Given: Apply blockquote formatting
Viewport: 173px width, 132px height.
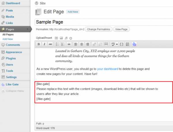Looking at the screenshot, I should pyautogui.click(x=69, y=44).
